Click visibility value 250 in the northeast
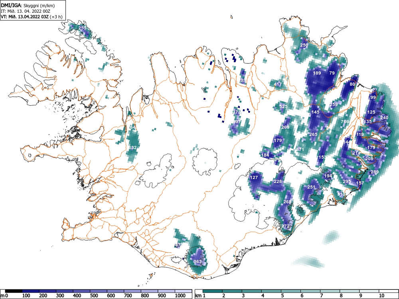Screen dimensions: 399x299 point(304,45)
